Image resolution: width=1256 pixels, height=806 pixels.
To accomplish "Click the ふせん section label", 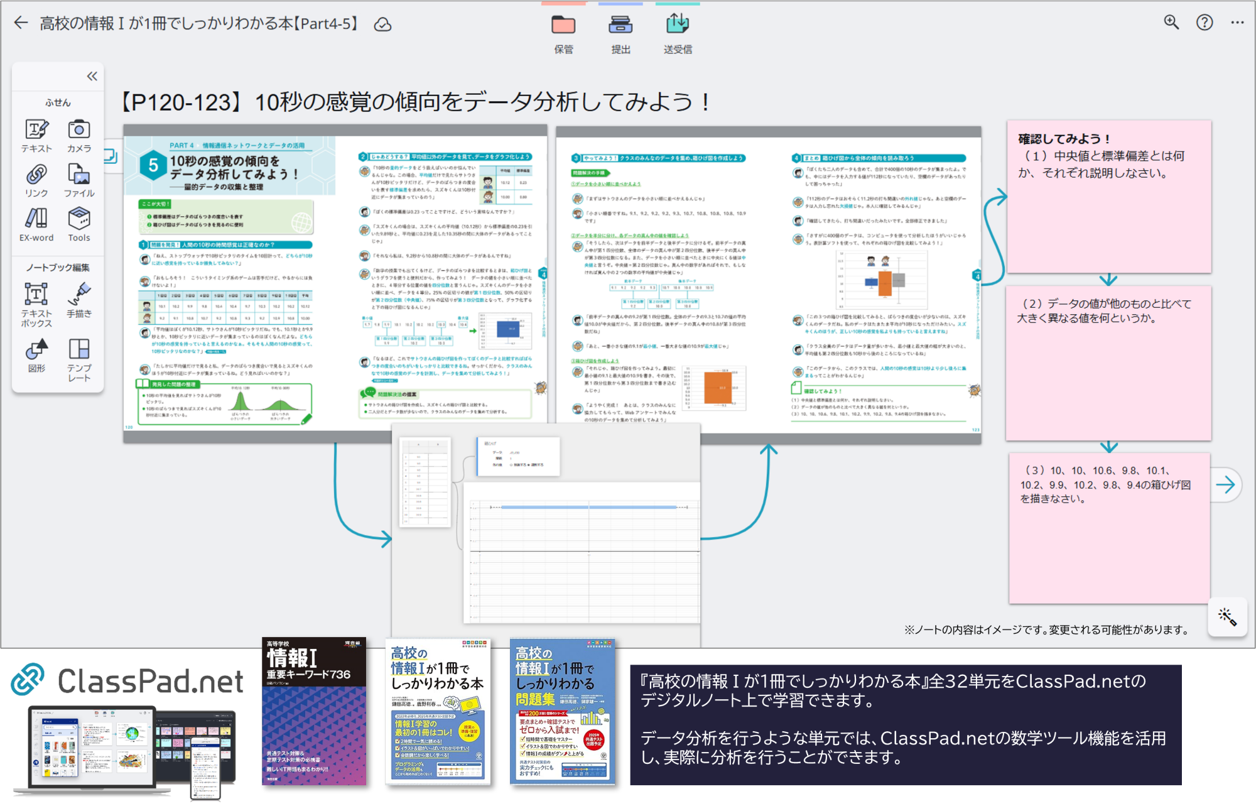I will pyautogui.click(x=58, y=102).
